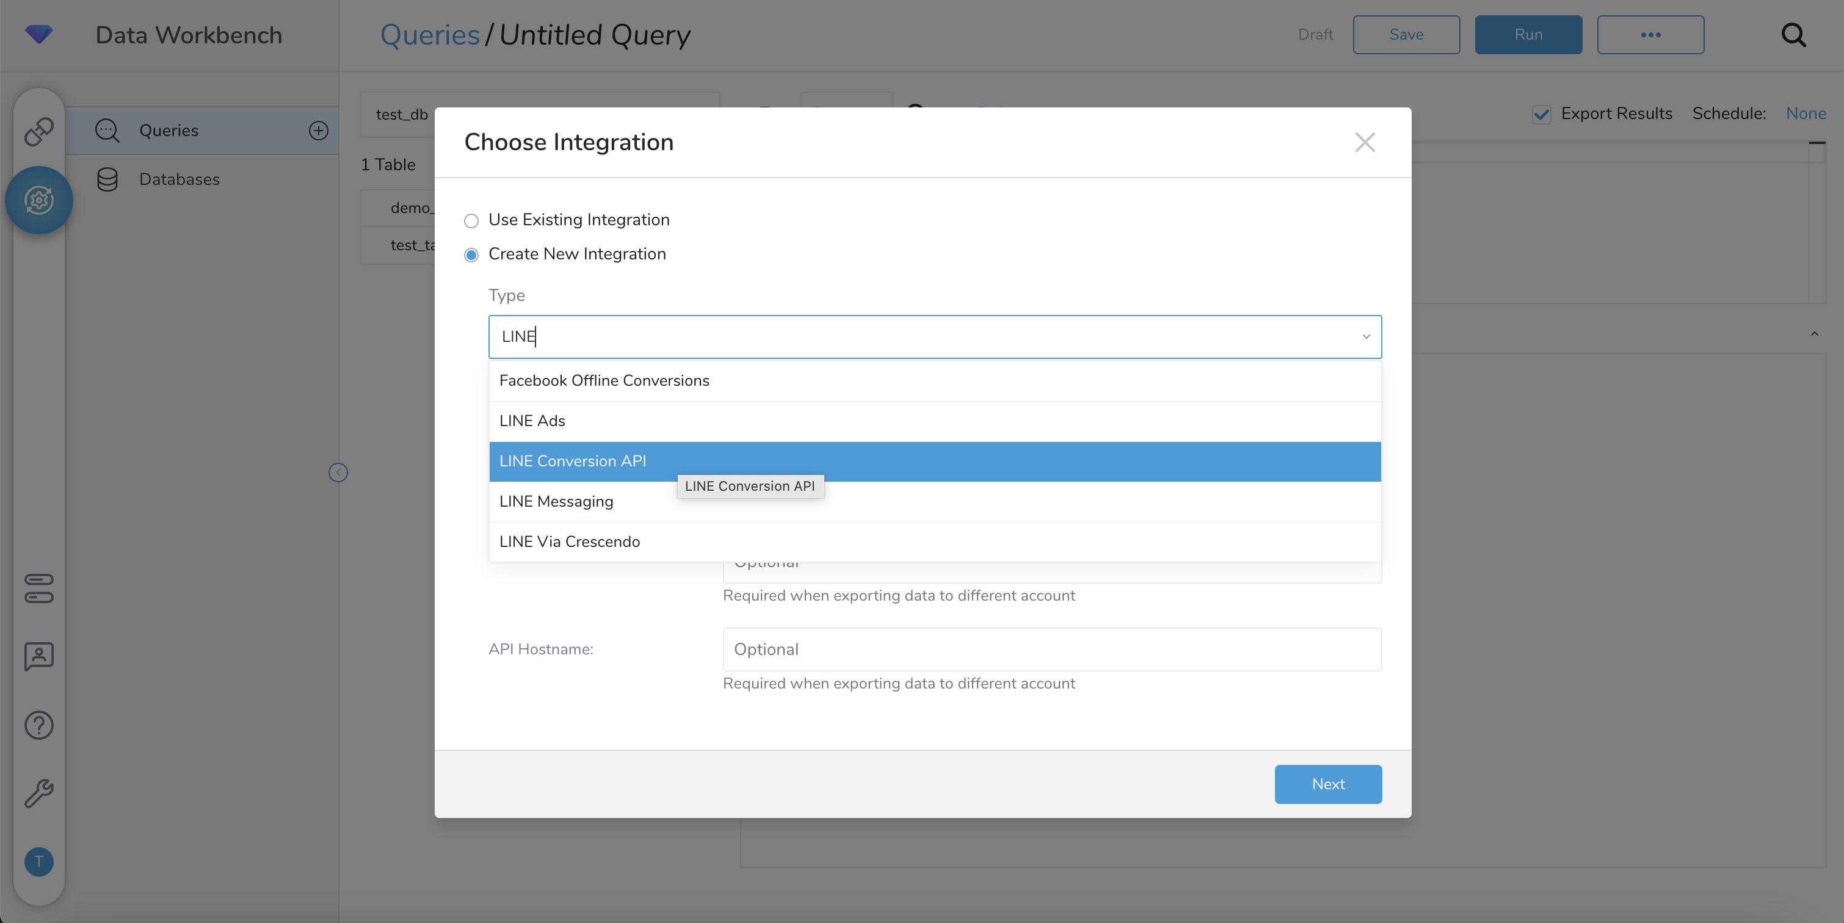1844x923 pixels.
Task: Open the three-dots more options menu
Action: point(1650,34)
